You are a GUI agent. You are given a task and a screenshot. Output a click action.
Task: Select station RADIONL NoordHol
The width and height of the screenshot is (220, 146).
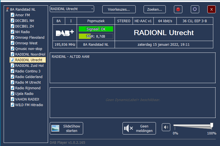(x=30, y=54)
